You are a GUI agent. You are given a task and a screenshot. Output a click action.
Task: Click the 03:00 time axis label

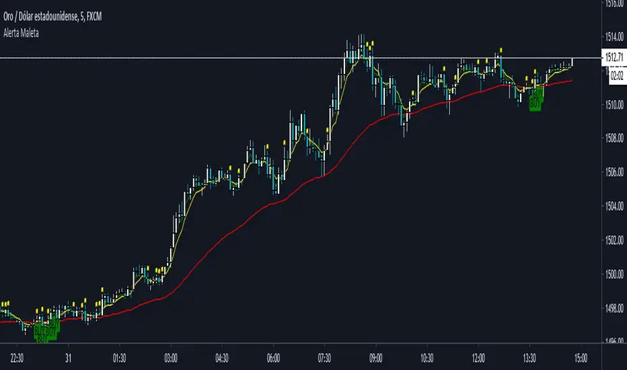click(x=170, y=357)
